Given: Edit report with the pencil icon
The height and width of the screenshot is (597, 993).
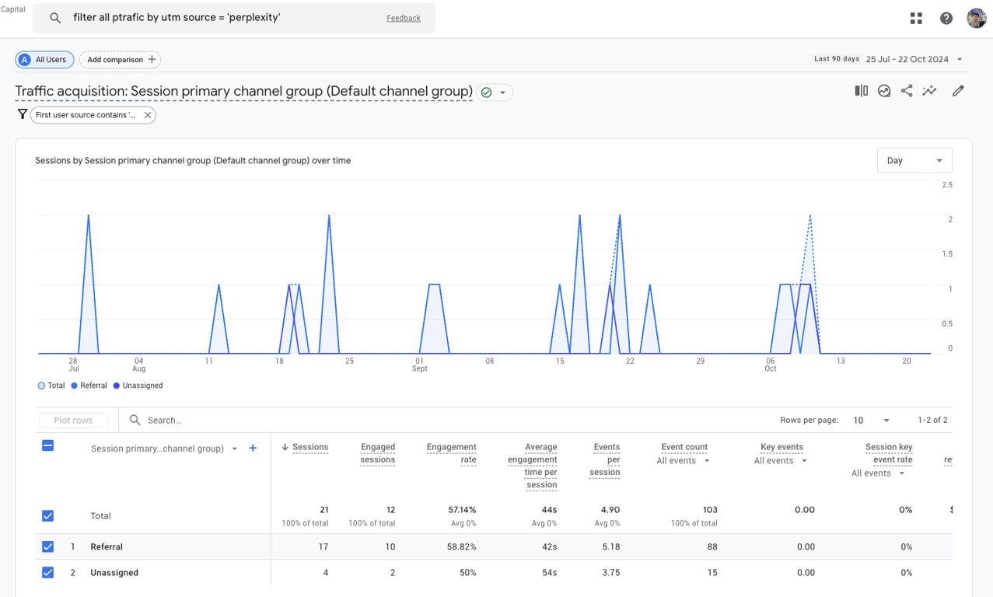Looking at the screenshot, I should point(958,91).
